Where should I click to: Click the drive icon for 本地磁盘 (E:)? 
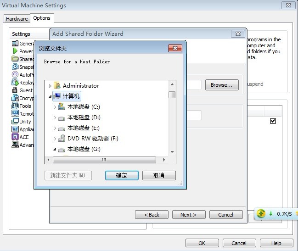click(62, 129)
